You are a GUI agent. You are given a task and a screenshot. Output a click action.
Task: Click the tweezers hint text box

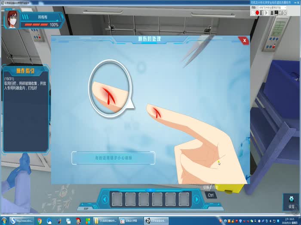pyautogui.click(x=113, y=158)
